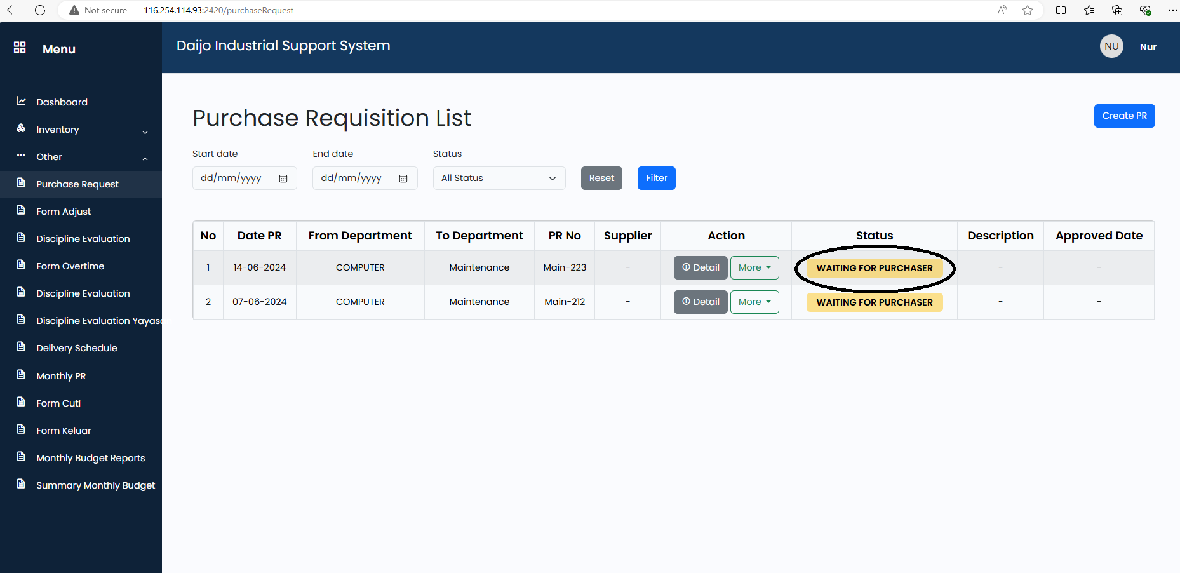
Task: Bookmark this page with star icon
Action: pos(1028,10)
